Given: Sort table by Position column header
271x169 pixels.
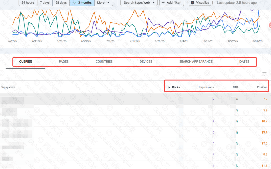Looking at the screenshot, I should point(262,87).
